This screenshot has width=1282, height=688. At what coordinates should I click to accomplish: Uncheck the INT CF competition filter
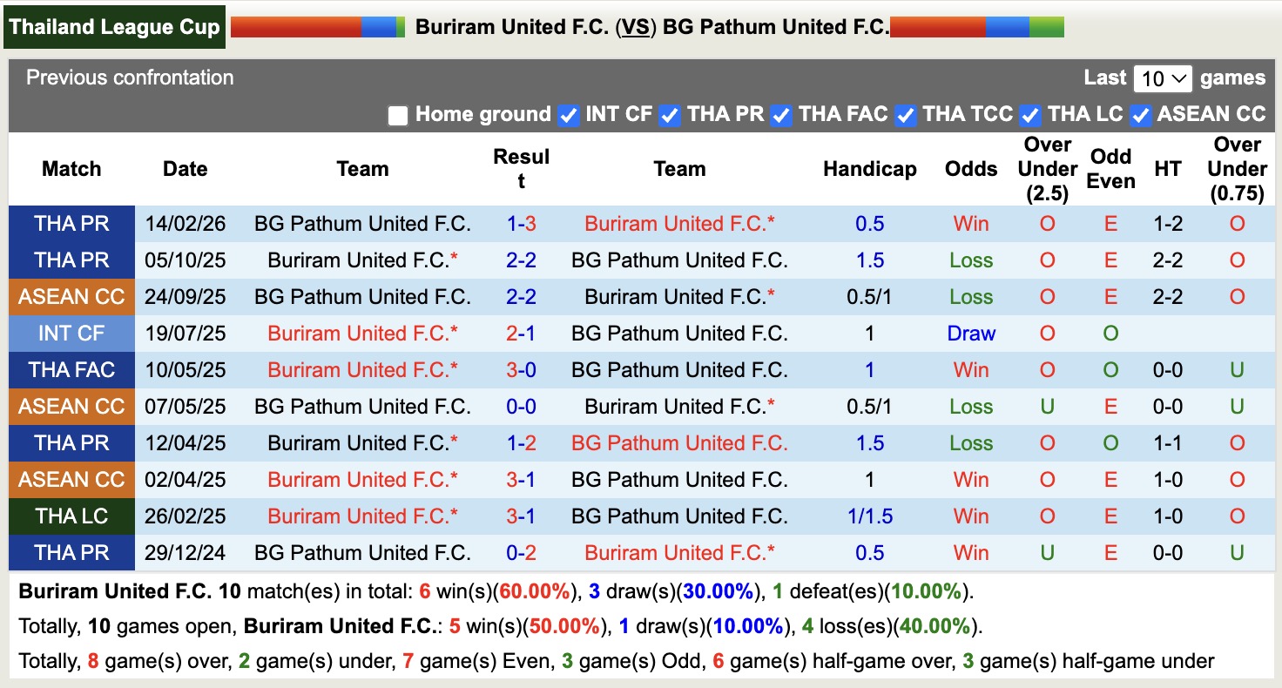tap(568, 115)
